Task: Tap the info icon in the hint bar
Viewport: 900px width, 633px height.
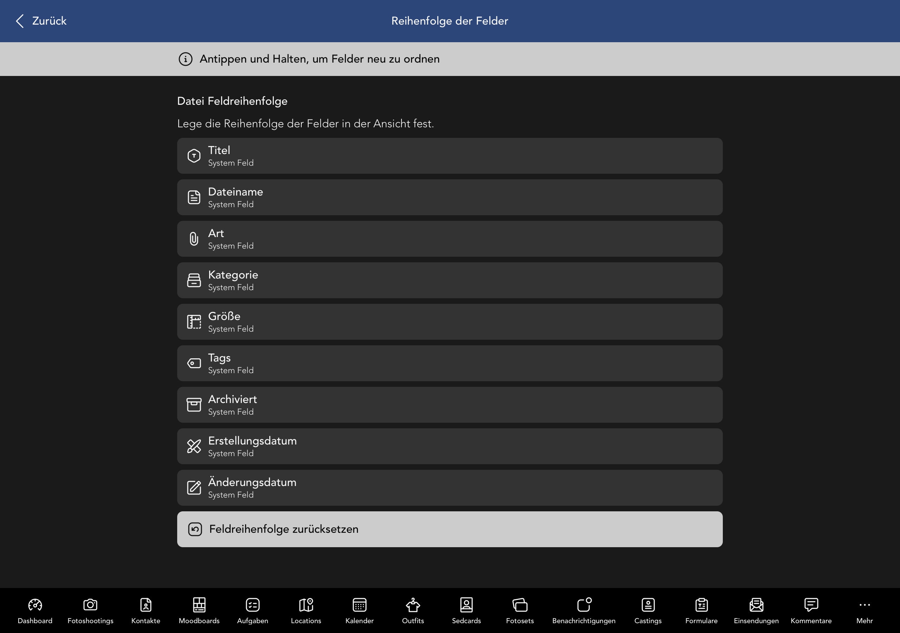Action: pos(185,59)
